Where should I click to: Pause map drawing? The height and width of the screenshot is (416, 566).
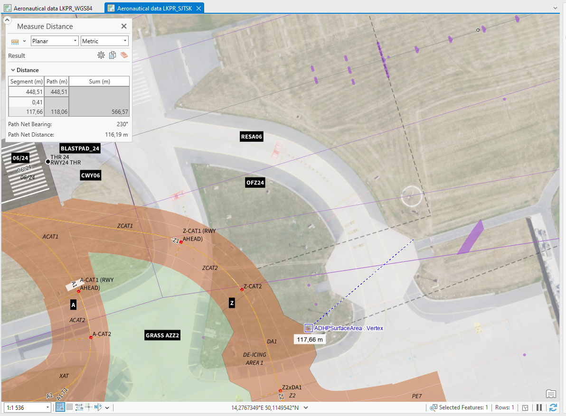pos(539,407)
